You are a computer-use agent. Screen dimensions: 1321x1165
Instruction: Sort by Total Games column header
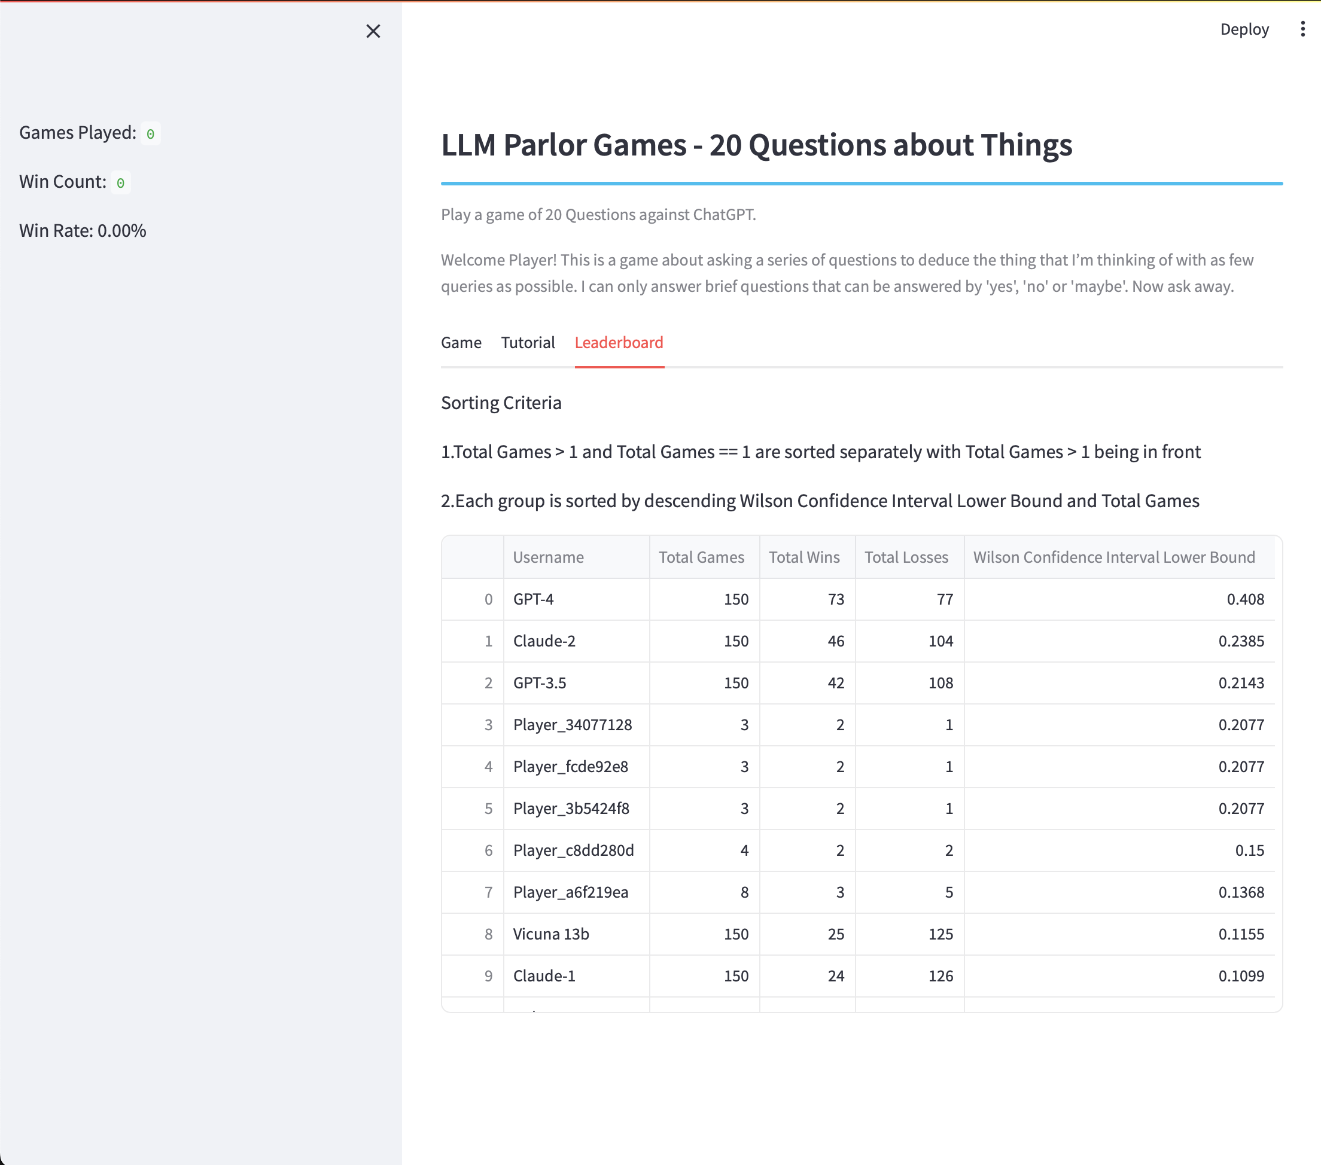[x=701, y=557]
